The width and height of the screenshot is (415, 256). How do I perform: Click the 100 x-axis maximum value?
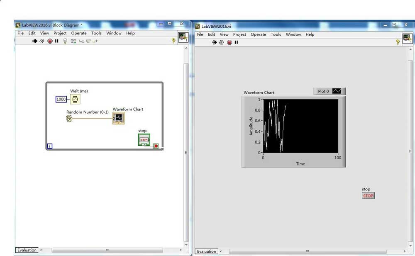pos(338,158)
